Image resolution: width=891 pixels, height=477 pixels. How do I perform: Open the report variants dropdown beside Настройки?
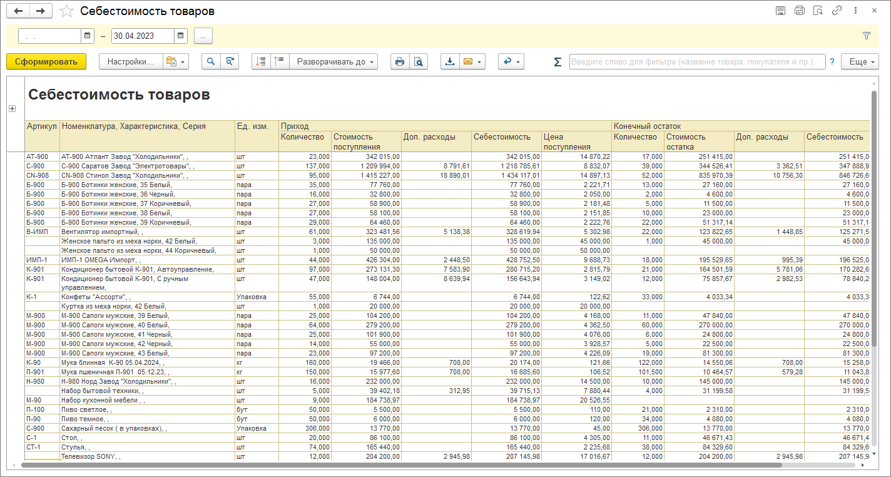[x=175, y=61]
